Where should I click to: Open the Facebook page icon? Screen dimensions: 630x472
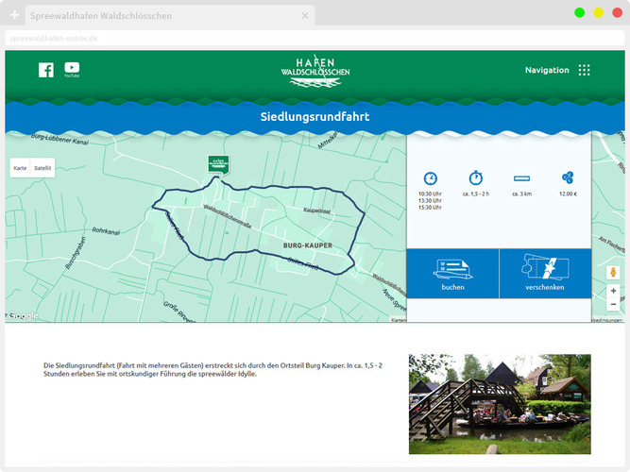point(46,70)
